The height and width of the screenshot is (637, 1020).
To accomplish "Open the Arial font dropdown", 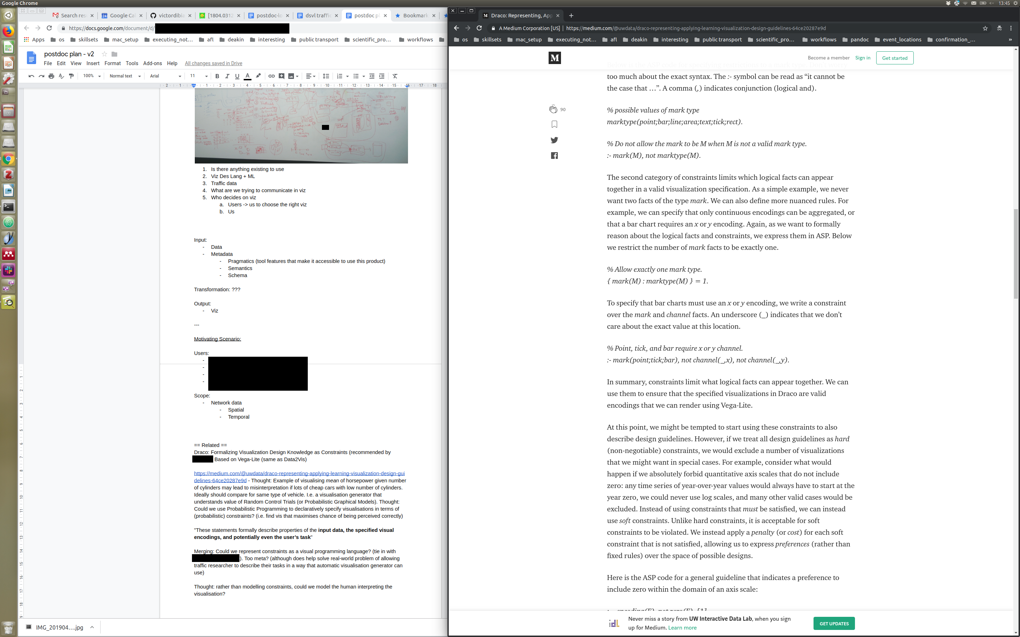I will tap(165, 76).
